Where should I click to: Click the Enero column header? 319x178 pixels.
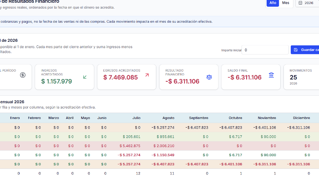coord(15,118)
